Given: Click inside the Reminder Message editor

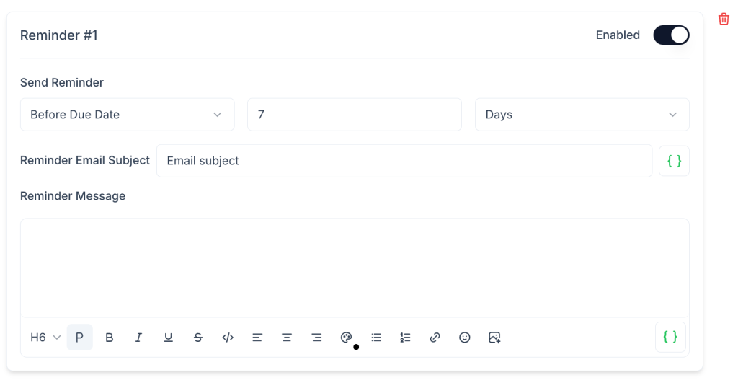Looking at the screenshot, I should pyautogui.click(x=354, y=268).
